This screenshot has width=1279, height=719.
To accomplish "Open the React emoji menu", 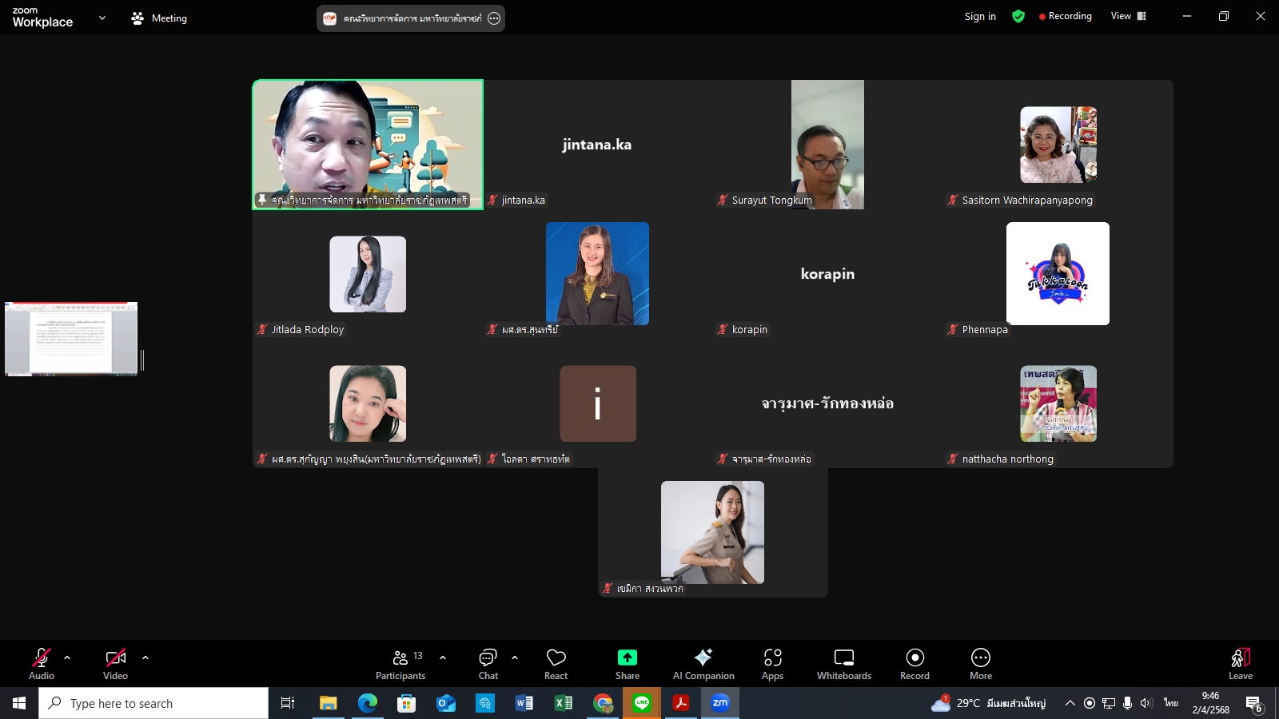I will point(556,663).
